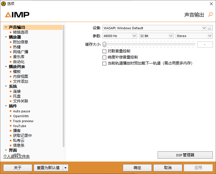Select 内容视图 in the tree

(x=21, y=76)
